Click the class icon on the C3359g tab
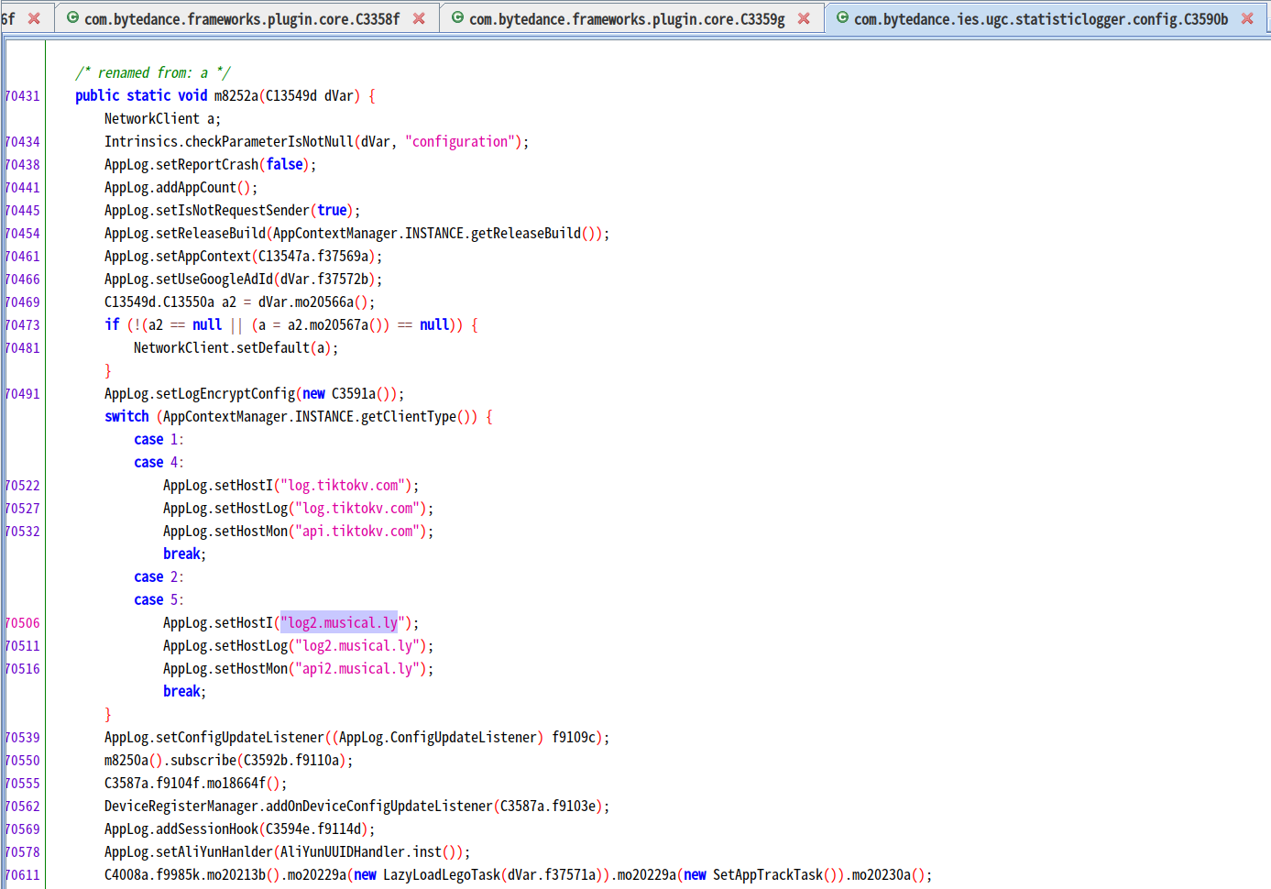1271x889 pixels. click(x=457, y=18)
